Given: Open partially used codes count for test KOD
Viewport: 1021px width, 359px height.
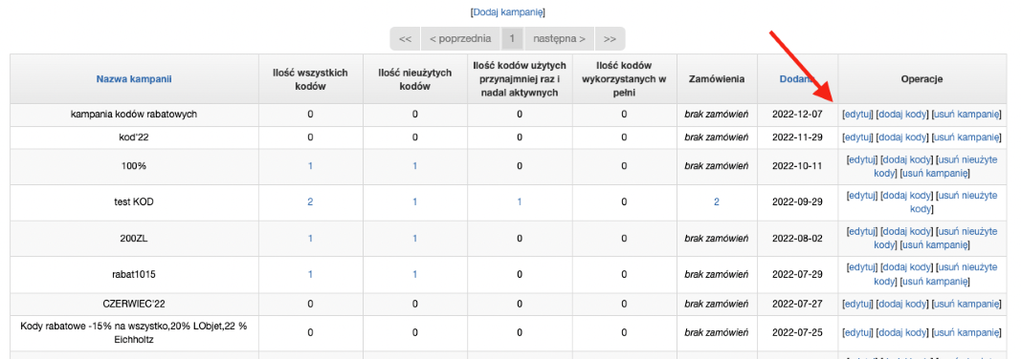Looking at the screenshot, I should coord(519,201).
